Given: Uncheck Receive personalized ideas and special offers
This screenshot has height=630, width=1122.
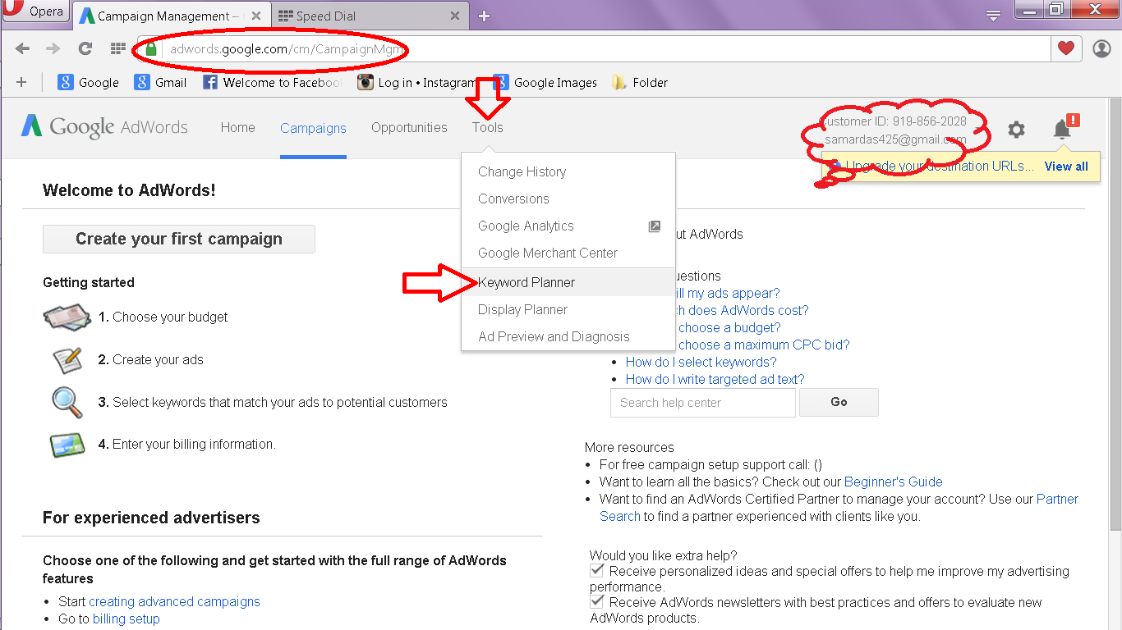Looking at the screenshot, I should 597,571.
